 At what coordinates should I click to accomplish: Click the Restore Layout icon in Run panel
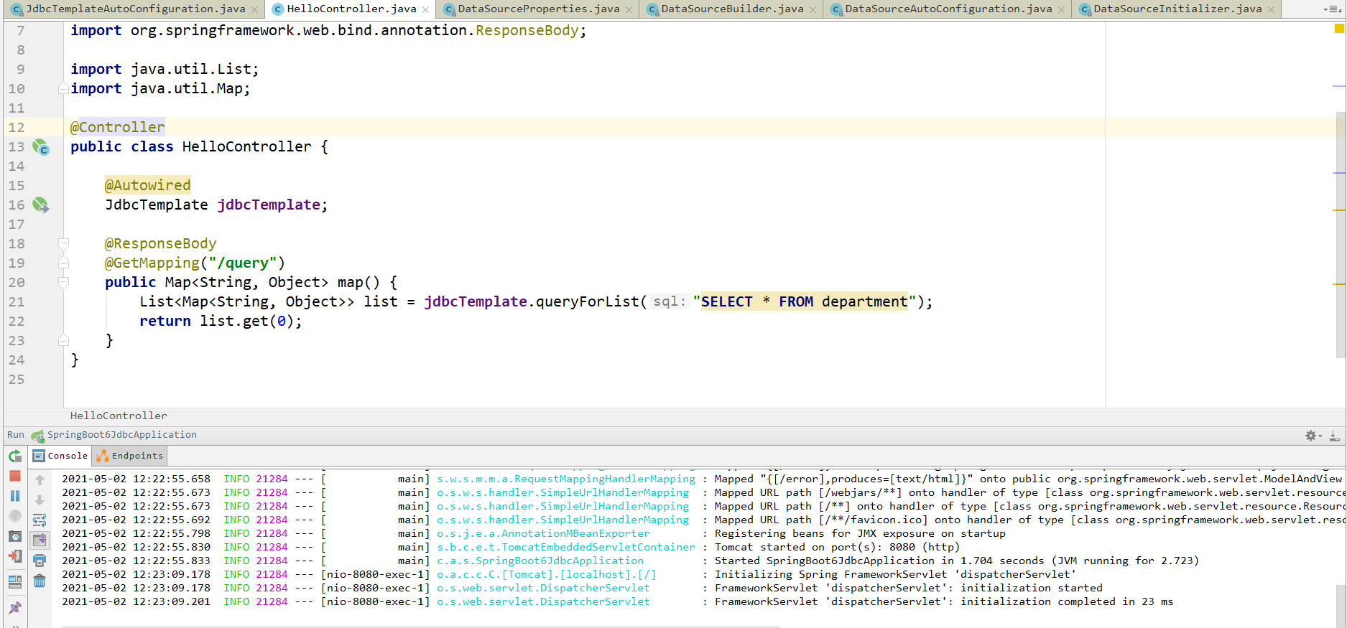(15, 581)
